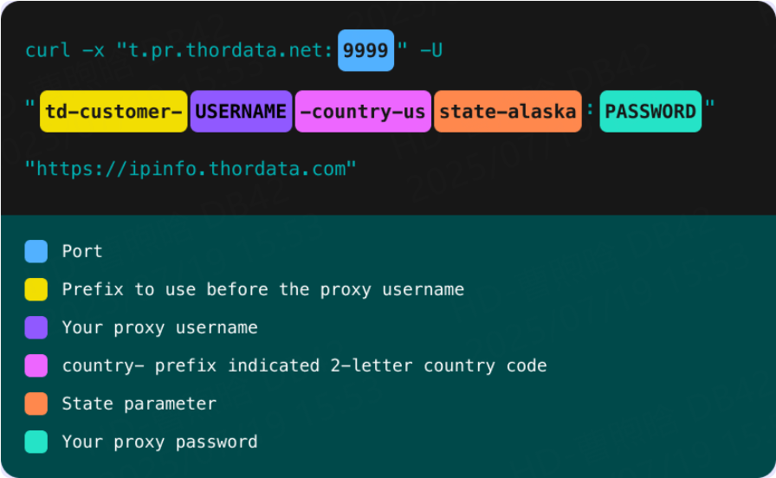776x478 pixels.
Task: Click the purple USERNAME placeholder
Action: coord(241,111)
